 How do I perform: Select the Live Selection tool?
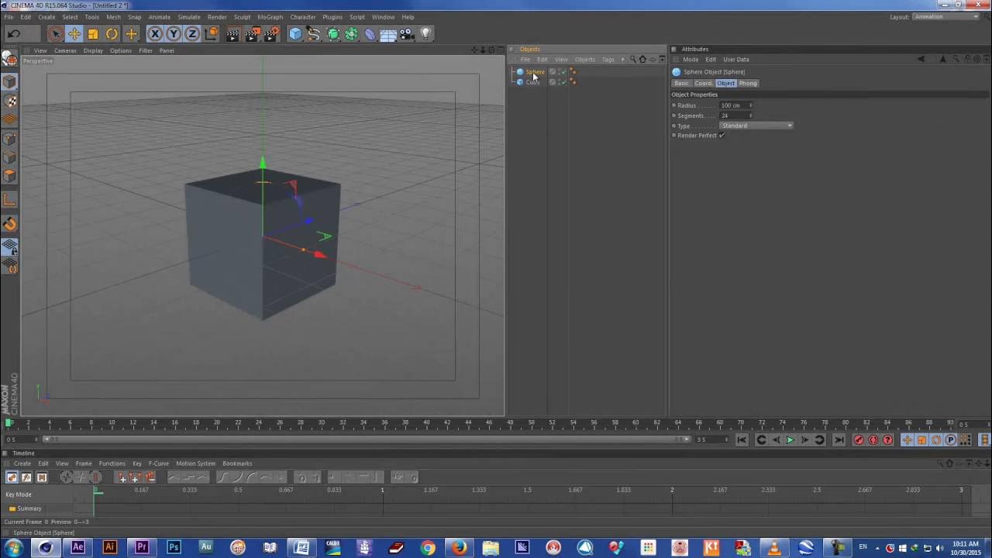click(55, 33)
